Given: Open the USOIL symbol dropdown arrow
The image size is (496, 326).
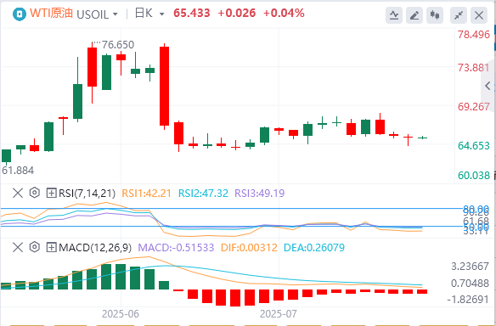Looking at the screenshot, I should click(116, 14).
